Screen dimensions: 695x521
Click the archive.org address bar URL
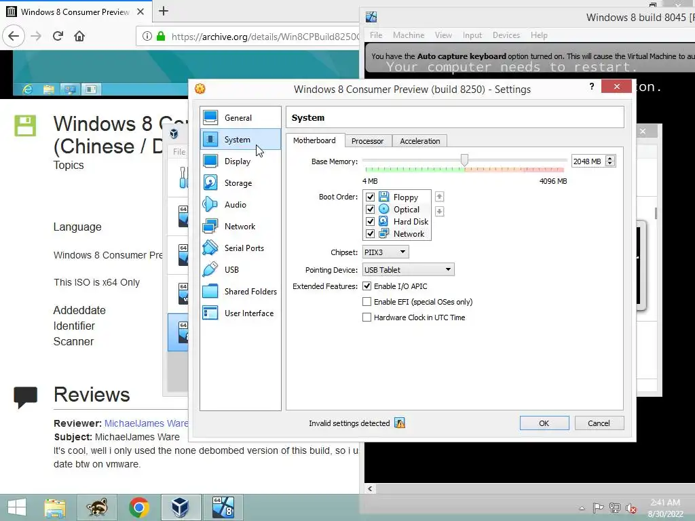265,37
